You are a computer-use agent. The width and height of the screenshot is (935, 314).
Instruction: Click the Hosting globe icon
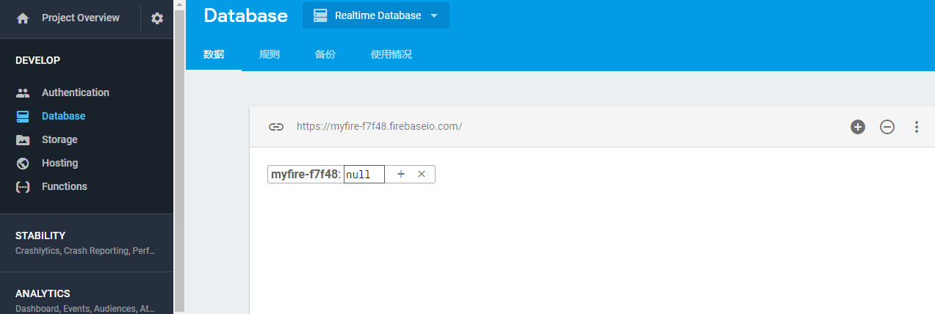click(x=23, y=163)
